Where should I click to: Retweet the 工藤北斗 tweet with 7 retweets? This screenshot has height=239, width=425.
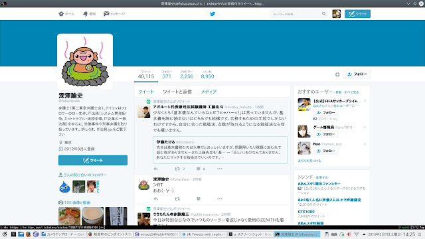(177, 169)
